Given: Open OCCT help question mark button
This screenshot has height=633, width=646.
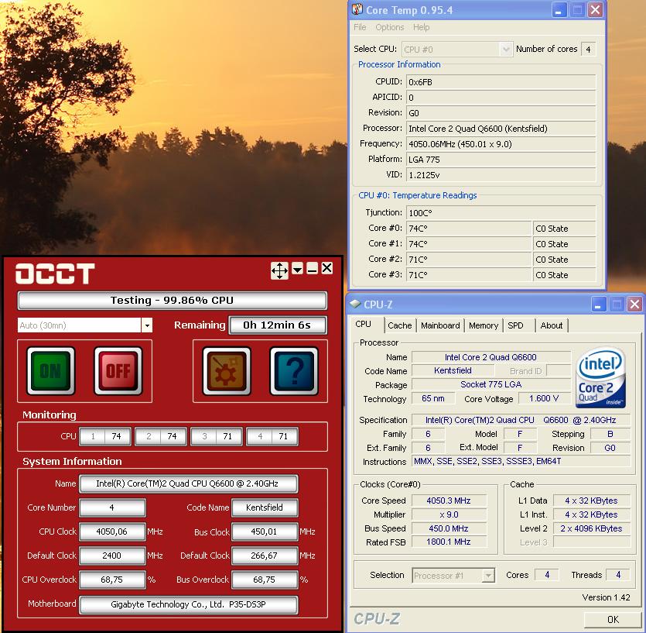Looking at the screenshot, I should pos(294,370).
